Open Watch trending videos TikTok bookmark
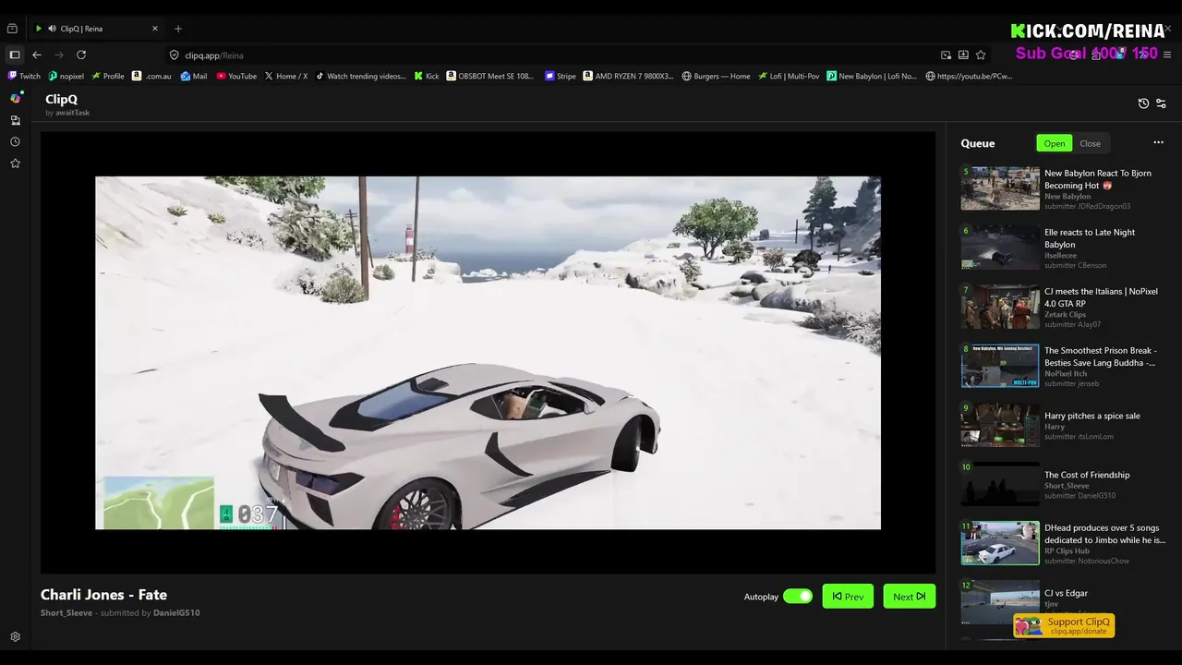 click(361, 76)
